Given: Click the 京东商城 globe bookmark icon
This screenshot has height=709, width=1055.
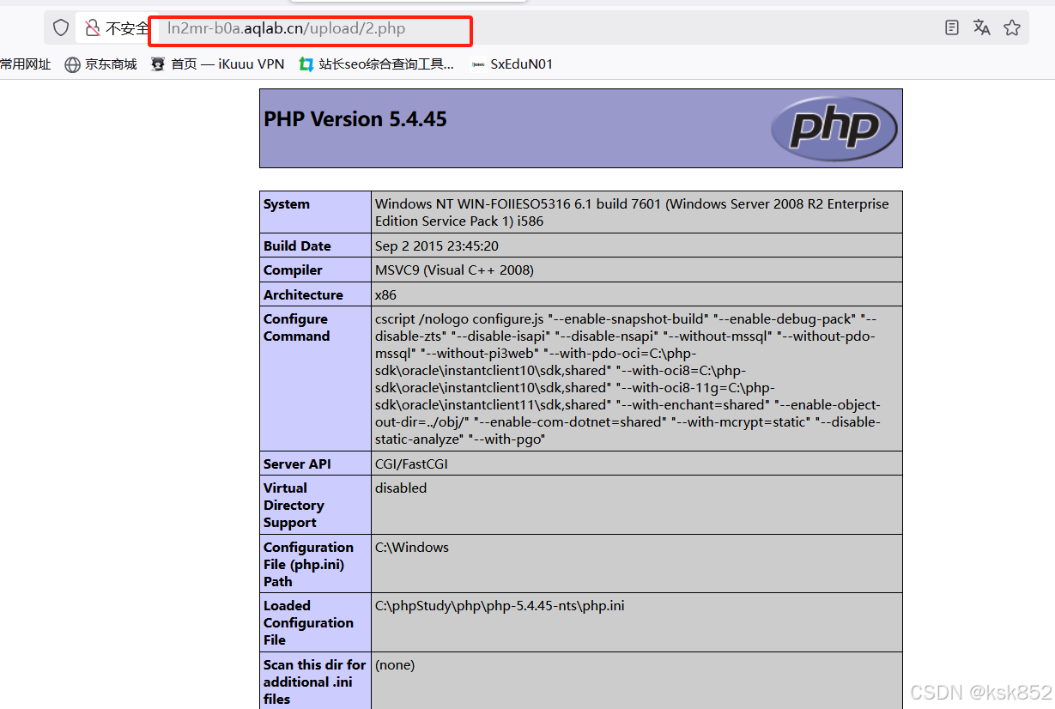Looking at the screenshot, I should pyautogui.click(x=73, y=64).
